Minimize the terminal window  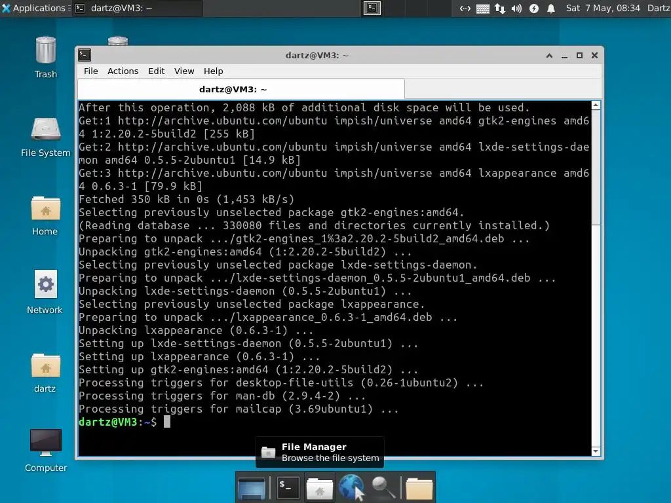tap(564, 56)
